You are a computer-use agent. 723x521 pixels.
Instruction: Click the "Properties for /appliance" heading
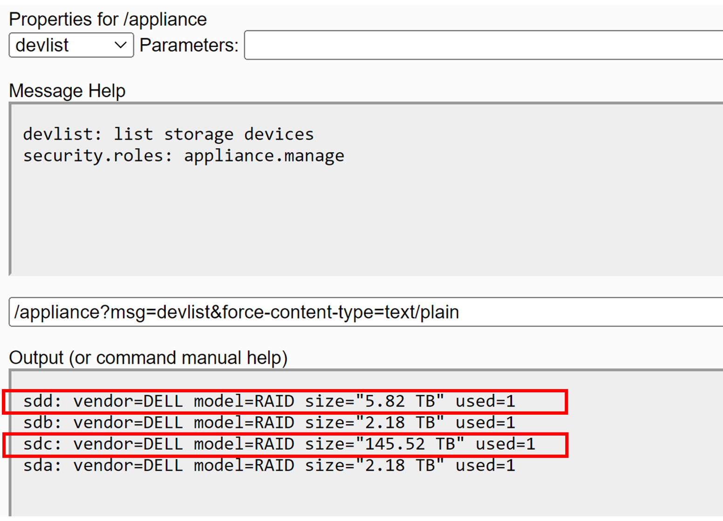108,20
